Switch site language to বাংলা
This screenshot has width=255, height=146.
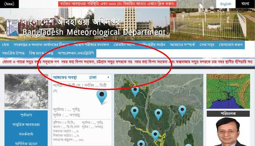pyautogui.click(x=245, y=4)
